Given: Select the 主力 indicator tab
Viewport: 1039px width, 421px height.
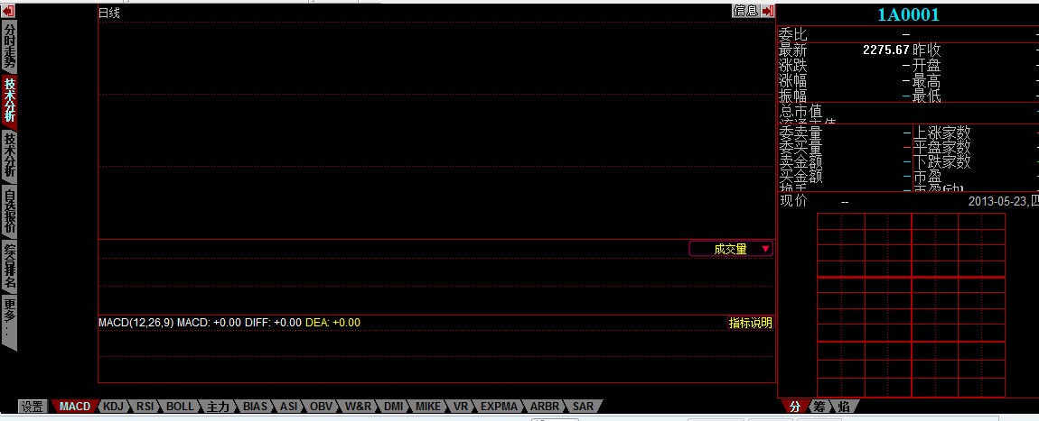Looking at the screenshot, I should click(x=218, y=407).
